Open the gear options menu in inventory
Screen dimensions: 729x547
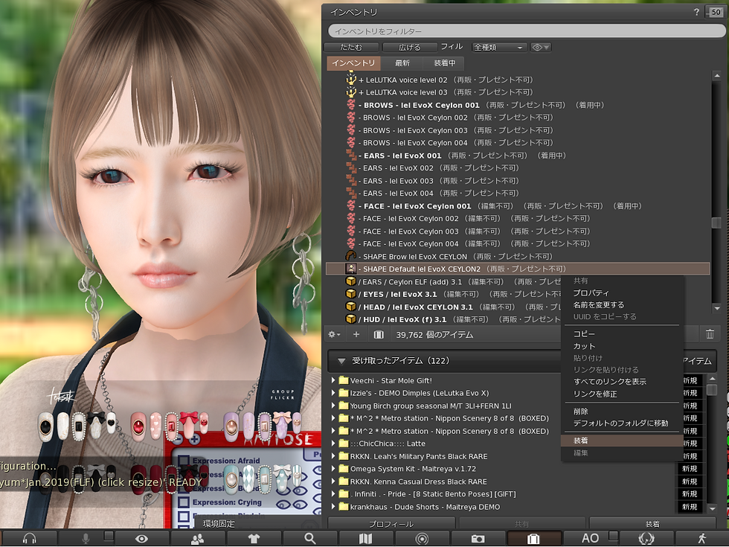click(x=334, y=334)
